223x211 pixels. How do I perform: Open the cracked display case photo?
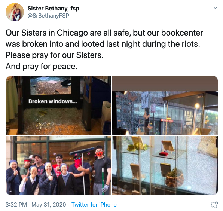pos(165,165)
